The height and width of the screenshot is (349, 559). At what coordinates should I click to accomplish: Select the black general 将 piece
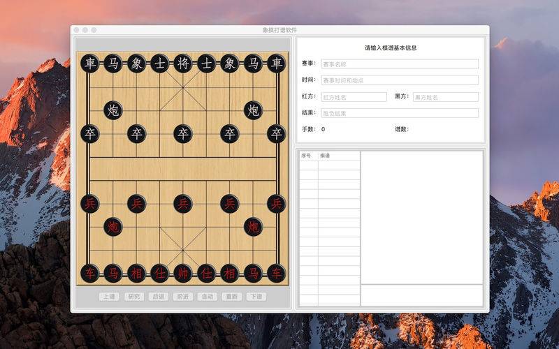183,64
